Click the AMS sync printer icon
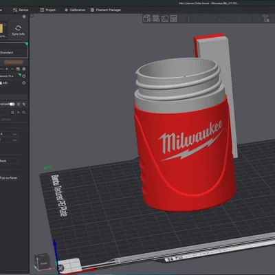The height and width of the screenshot is (275, 275). [18, 69]
